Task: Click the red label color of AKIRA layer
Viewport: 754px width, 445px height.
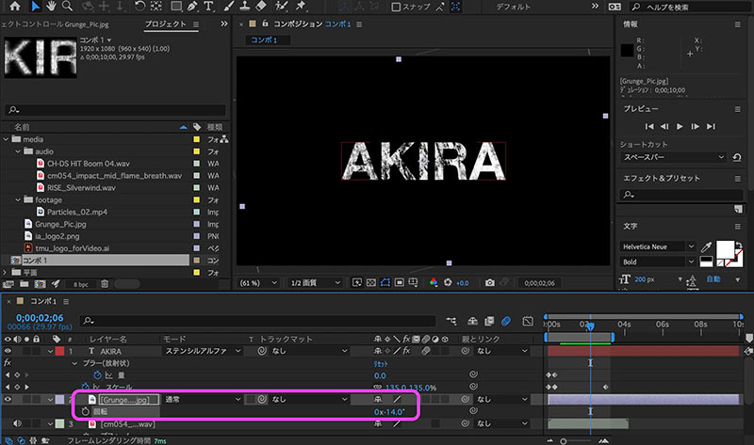Action: click(59, 351)
